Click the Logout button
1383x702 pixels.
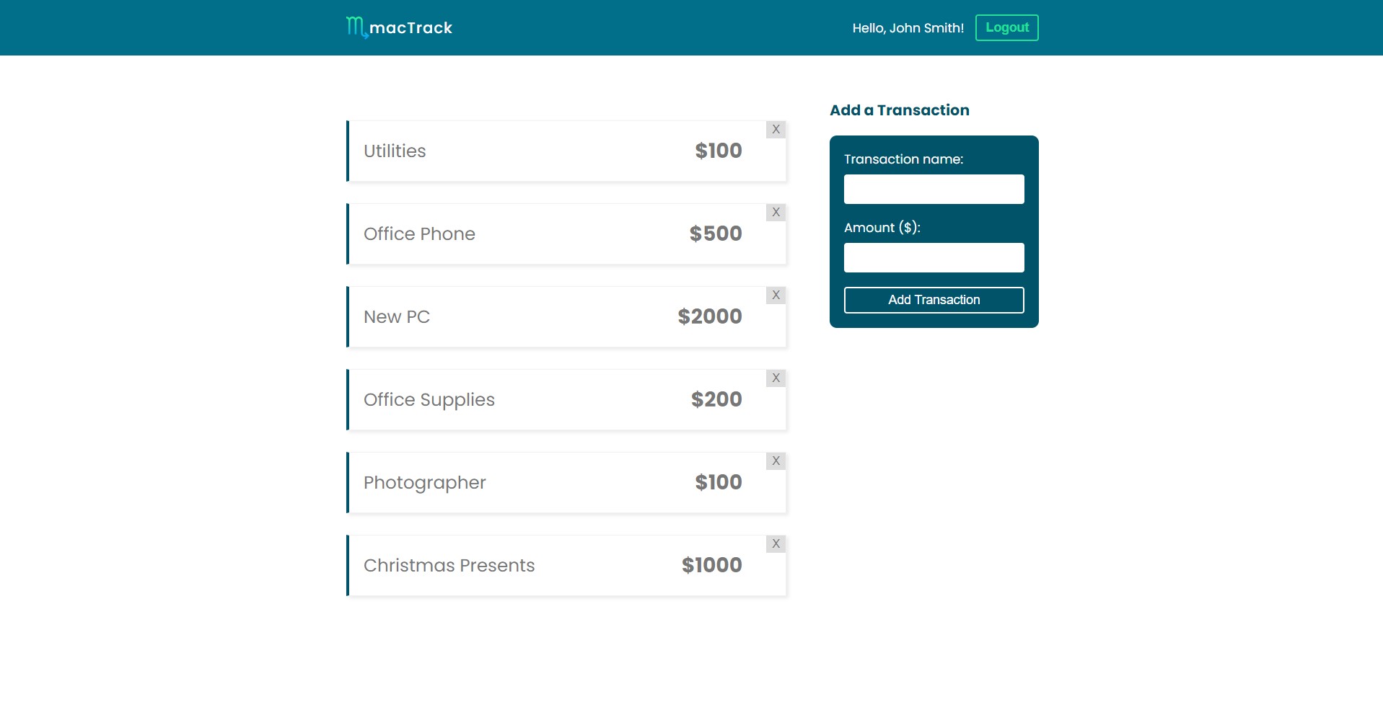pyautogui.click(x=1006, y=27)
